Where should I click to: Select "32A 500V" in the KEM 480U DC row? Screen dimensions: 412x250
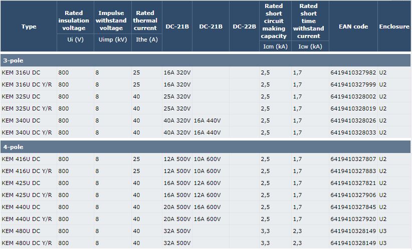tap(177, 231)
